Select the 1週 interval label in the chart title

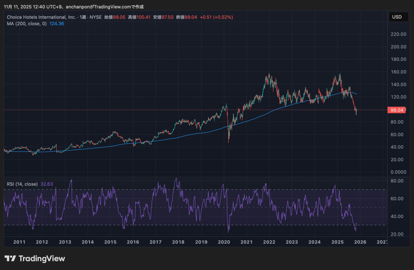tap(83, 17)
